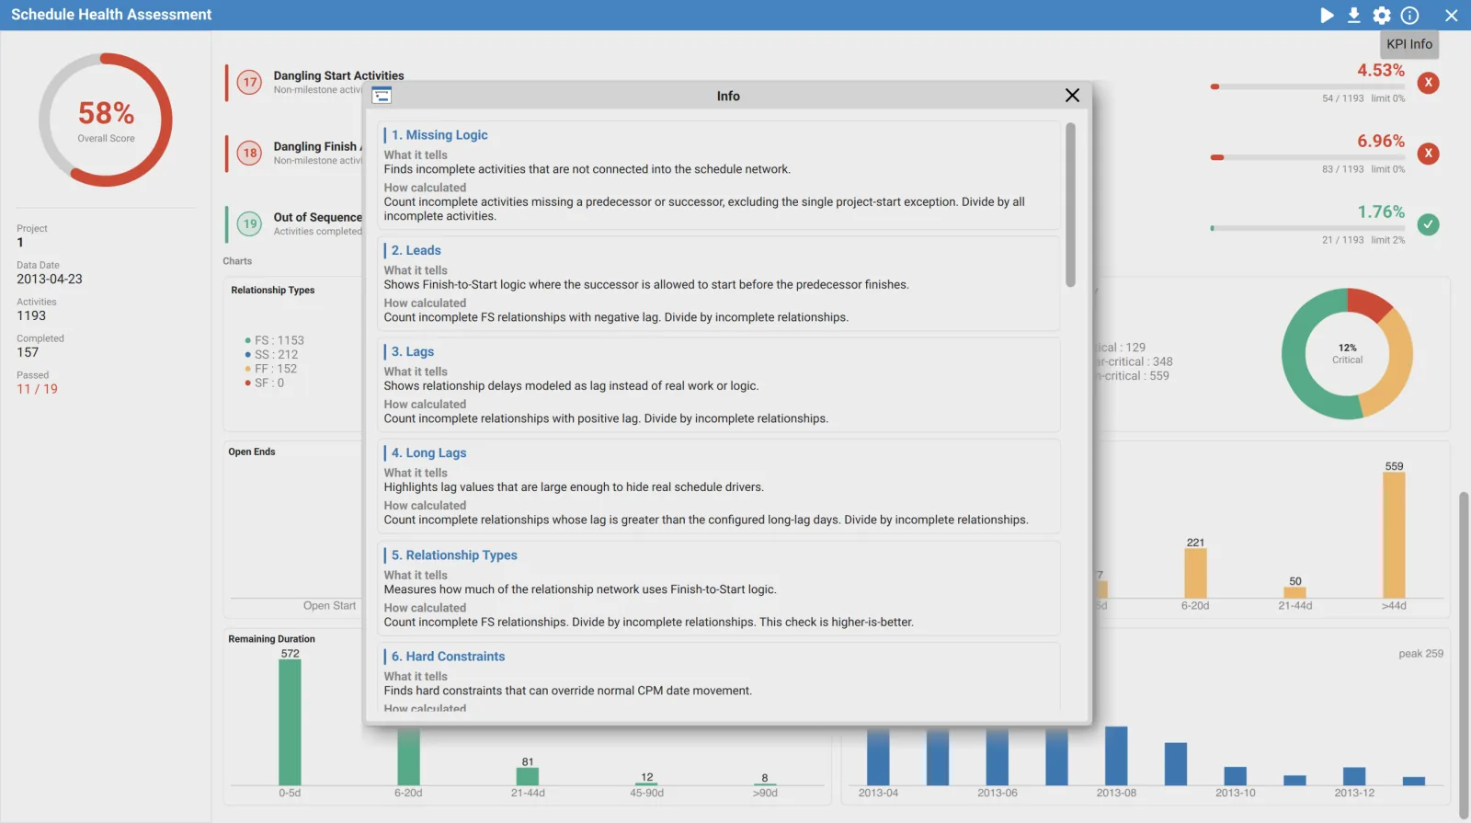Select the number 18 KPI badge
The width and height of the screenshot is (1471, 823).
click(x=249, y=154)
